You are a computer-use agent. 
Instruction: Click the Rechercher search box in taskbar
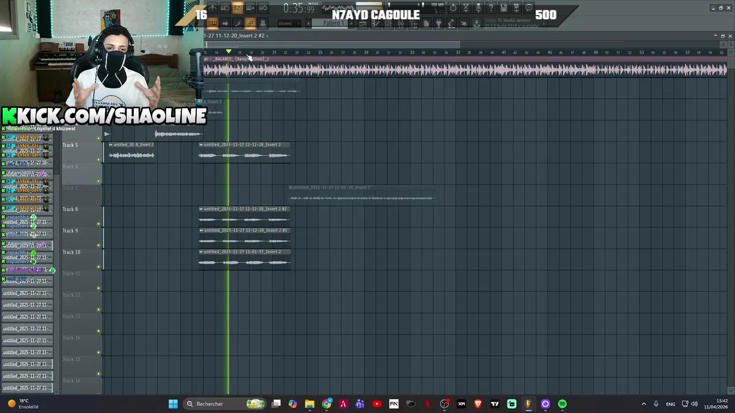click(225, 404)
